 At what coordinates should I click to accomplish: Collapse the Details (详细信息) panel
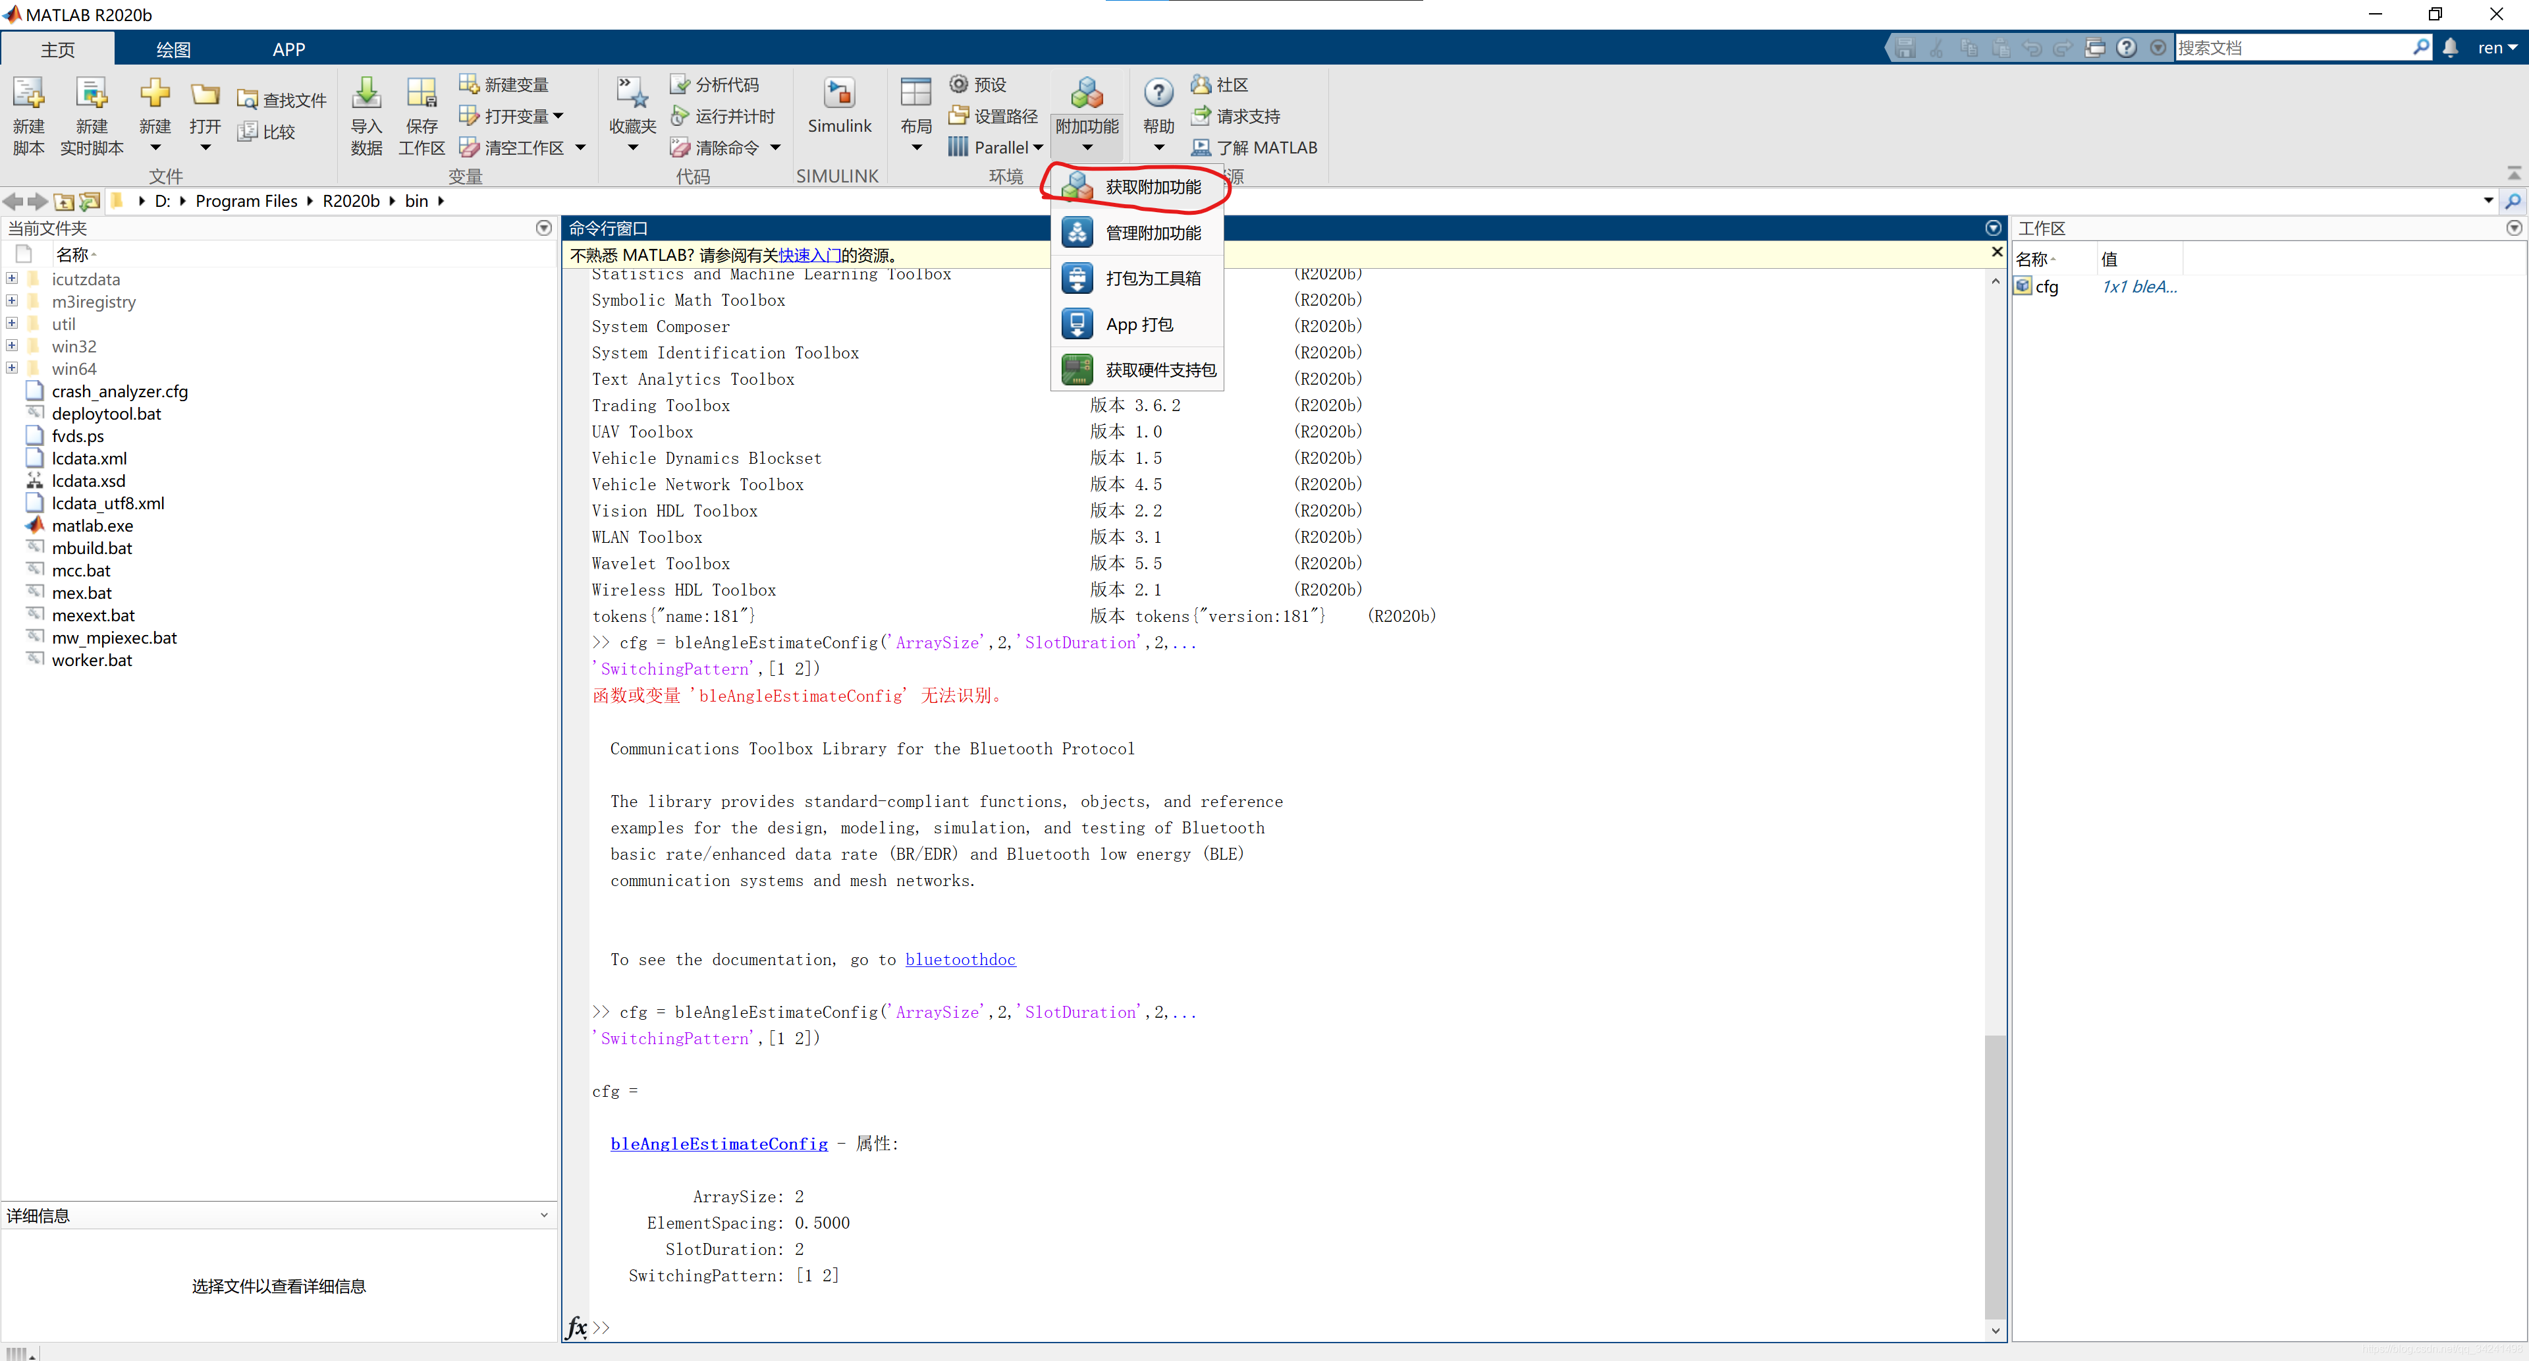(x=544, y=1215)
